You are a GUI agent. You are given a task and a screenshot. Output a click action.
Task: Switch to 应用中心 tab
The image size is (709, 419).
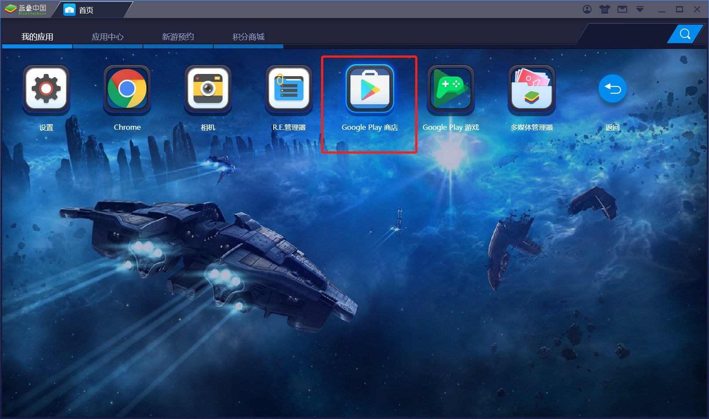tap(108, 37)
